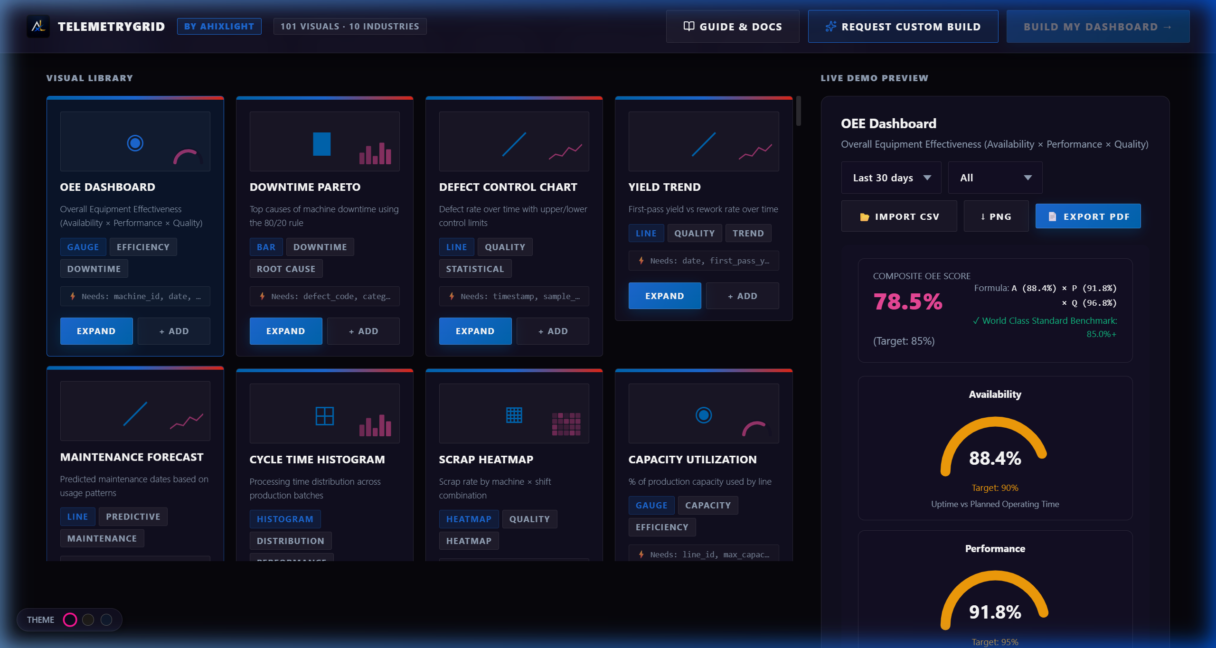The width and height of the screenshot is (1216, 648).
Task: Download preview as PNG
Action: click(996, 216)
